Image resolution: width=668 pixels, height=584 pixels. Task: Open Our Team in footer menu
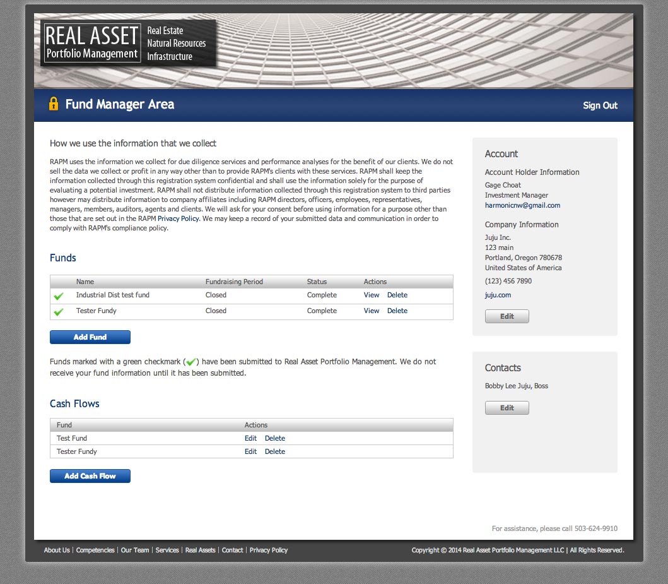(135, 551)
